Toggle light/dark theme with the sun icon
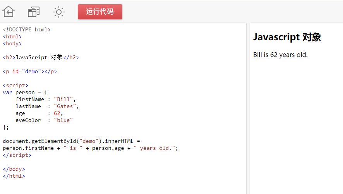Screen dimensions: 343x194 58,12
